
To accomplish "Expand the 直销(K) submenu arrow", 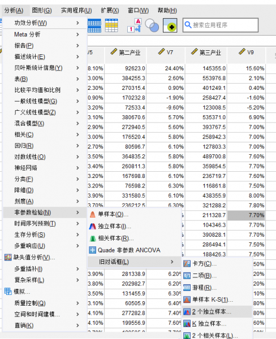I will 77,325.
